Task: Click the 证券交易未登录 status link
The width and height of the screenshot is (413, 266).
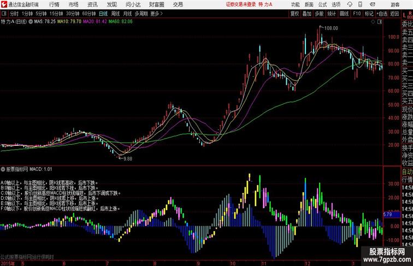Action: tap(241, 4)
